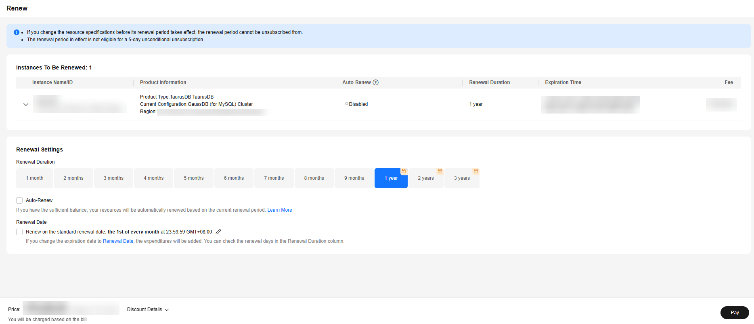Select 9 months renewal duration
This screenshot has height=324, width=754.
pos(354,178)
